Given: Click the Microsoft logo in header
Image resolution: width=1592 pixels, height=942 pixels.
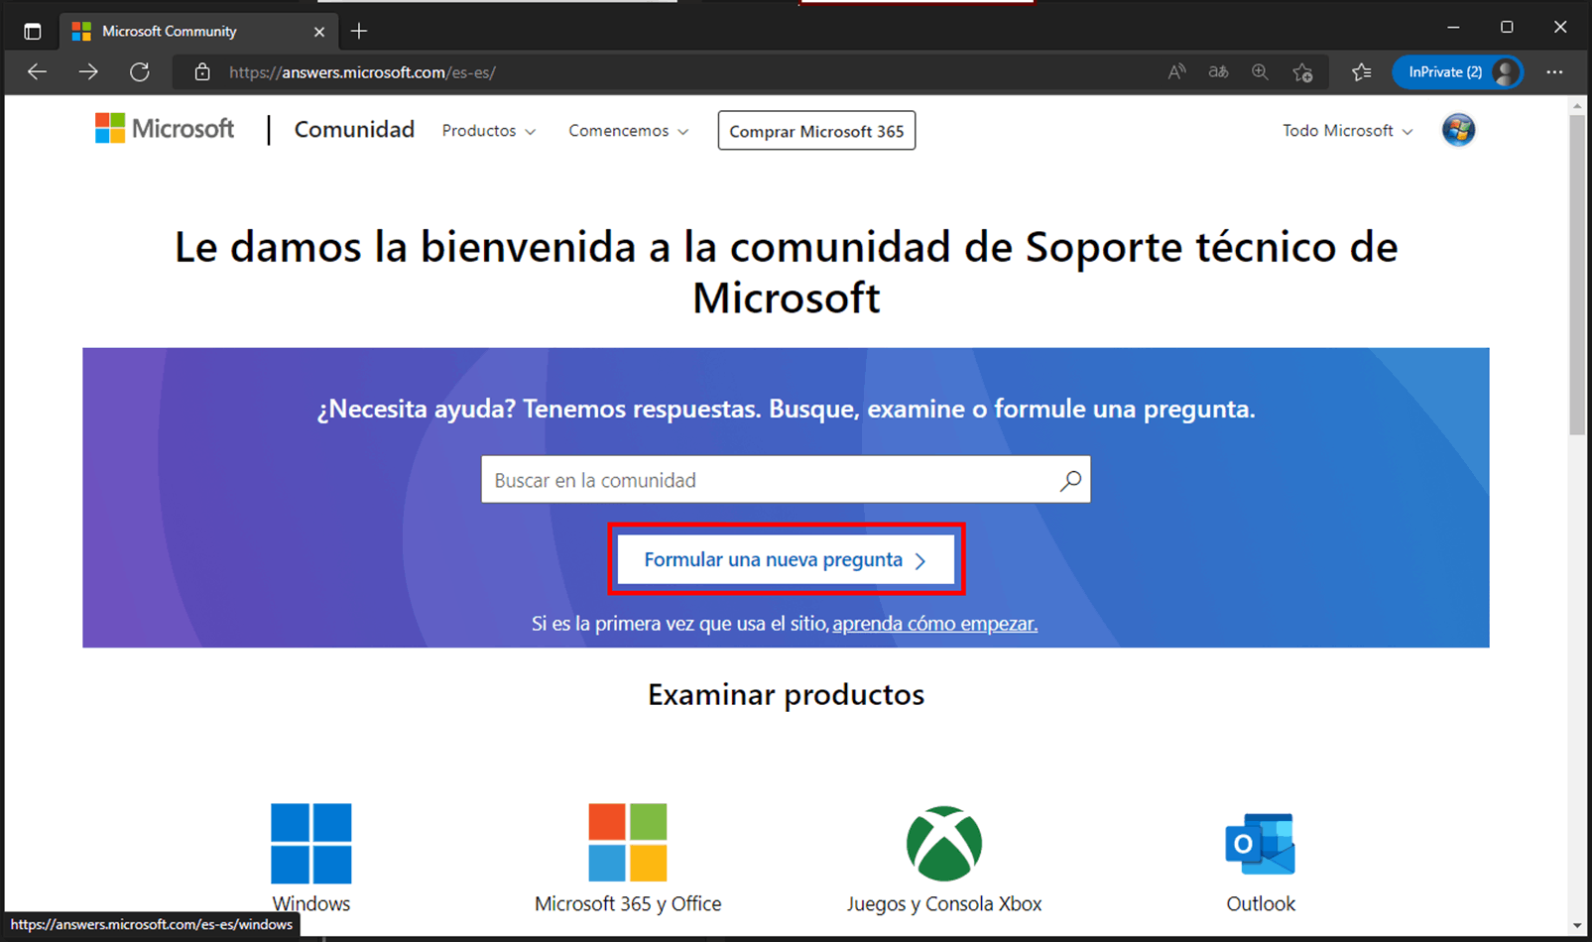Looking at the screenshot, I should (165, 129).
